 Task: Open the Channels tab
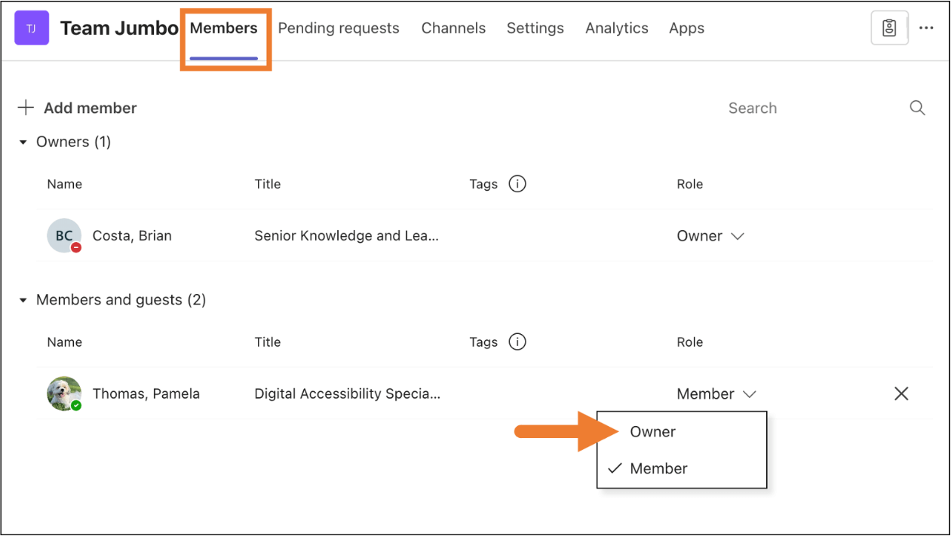click(453, 29)
